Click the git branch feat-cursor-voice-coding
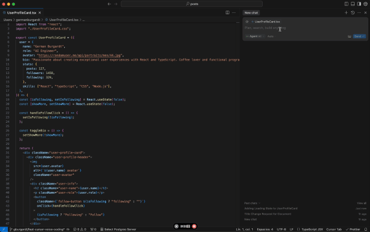 (37, 229)
